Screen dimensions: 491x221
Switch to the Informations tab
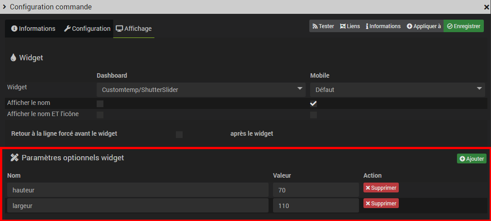point(33,29)
